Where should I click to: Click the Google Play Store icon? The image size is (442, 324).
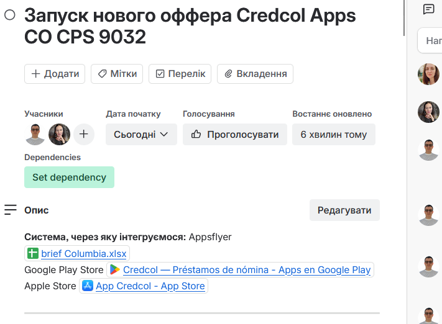point(115,270)
